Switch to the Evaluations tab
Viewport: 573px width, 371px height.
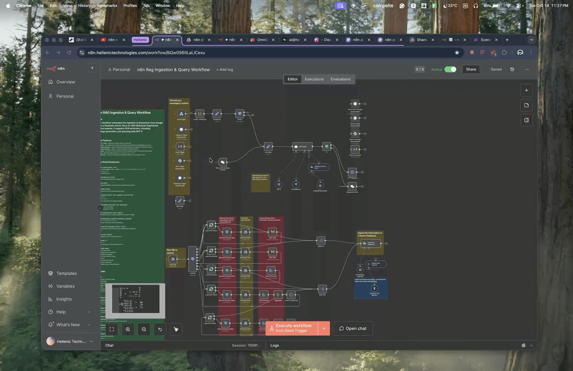point(340,79)
